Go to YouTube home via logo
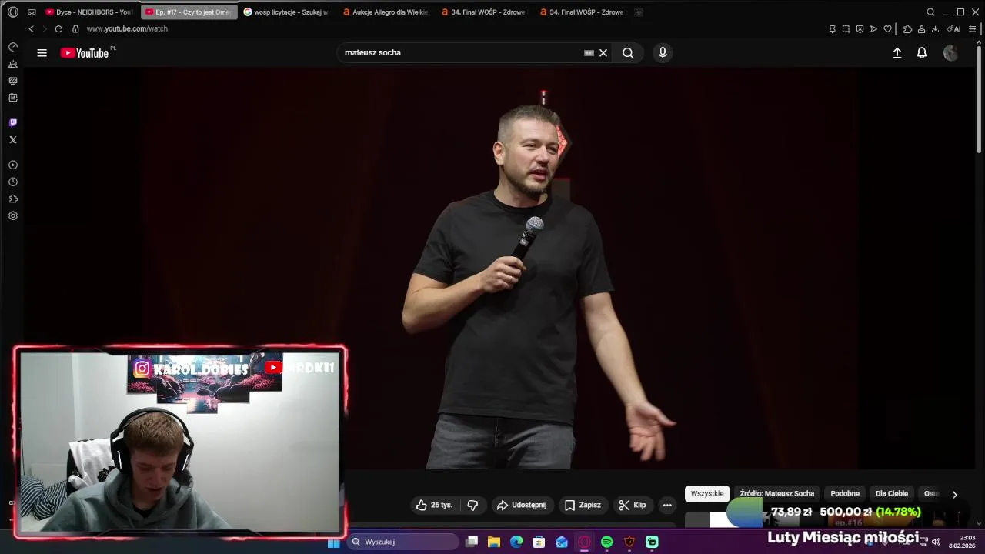The width and height of the screenshot is (985, 554). [85, 53]
